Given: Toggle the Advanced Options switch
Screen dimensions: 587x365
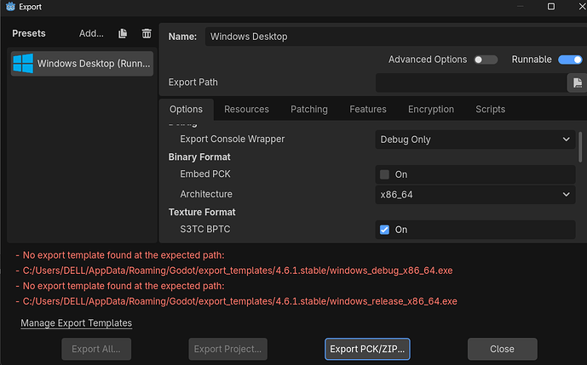Looking at the screenshot, I should coord(486,60).
